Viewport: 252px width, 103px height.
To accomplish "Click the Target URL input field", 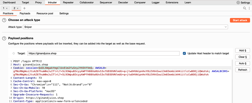I will [x=103, y=53].
